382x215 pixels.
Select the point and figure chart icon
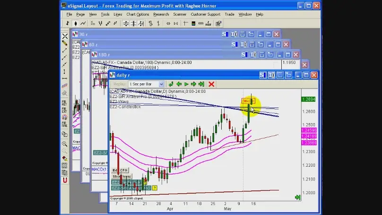pyautogui.click(x=93, y=23)
